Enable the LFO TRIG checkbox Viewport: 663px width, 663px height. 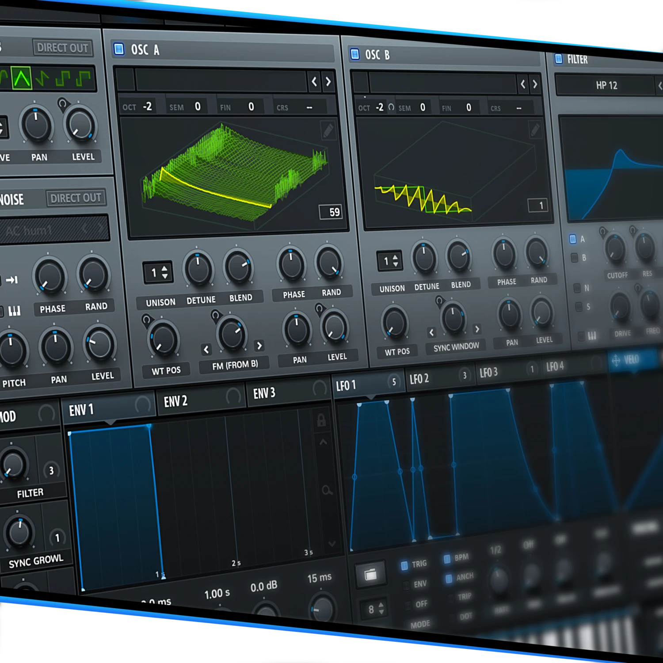(x=404, y=565)
